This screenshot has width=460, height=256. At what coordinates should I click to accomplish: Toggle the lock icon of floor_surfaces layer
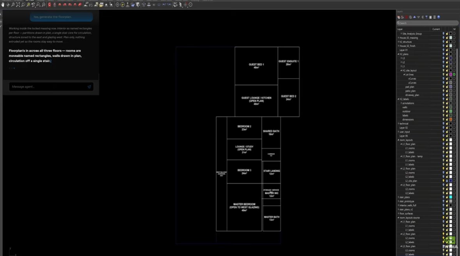pos(447,214)
